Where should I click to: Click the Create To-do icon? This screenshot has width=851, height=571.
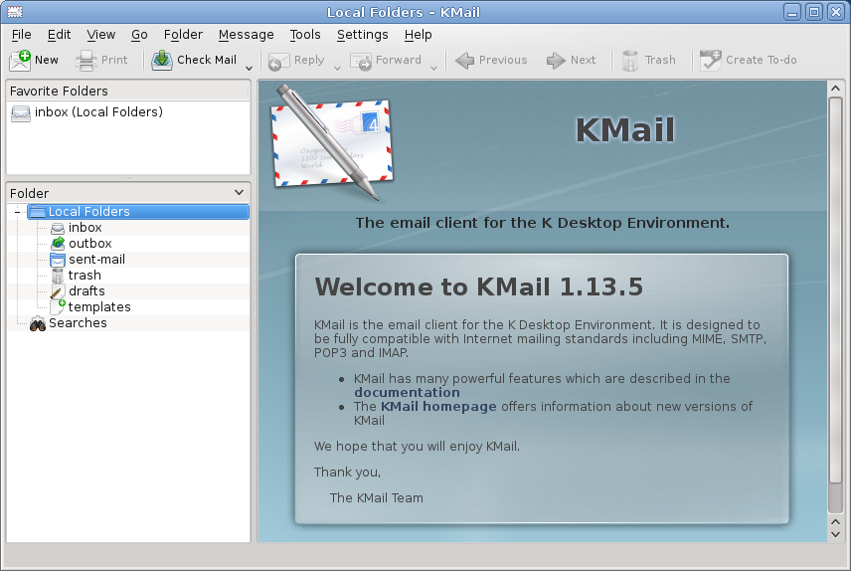coord(711,61)
